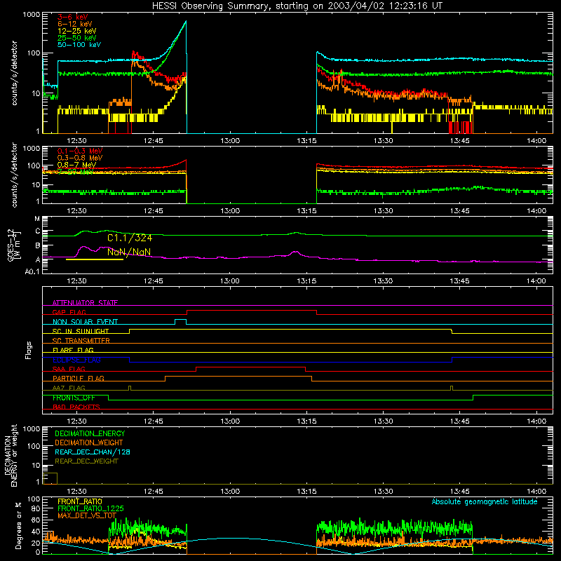Click the DECIMATION_ENERGY legend label
Viewport: 561px width, 561px height.
pos(90,433)
